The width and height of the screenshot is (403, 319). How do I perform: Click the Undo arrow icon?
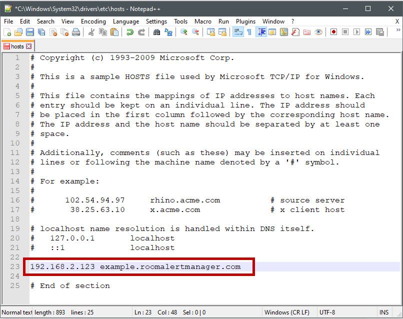(x=130, y=31)
